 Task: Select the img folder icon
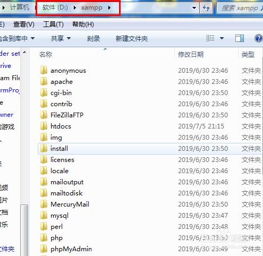[44, 138]
